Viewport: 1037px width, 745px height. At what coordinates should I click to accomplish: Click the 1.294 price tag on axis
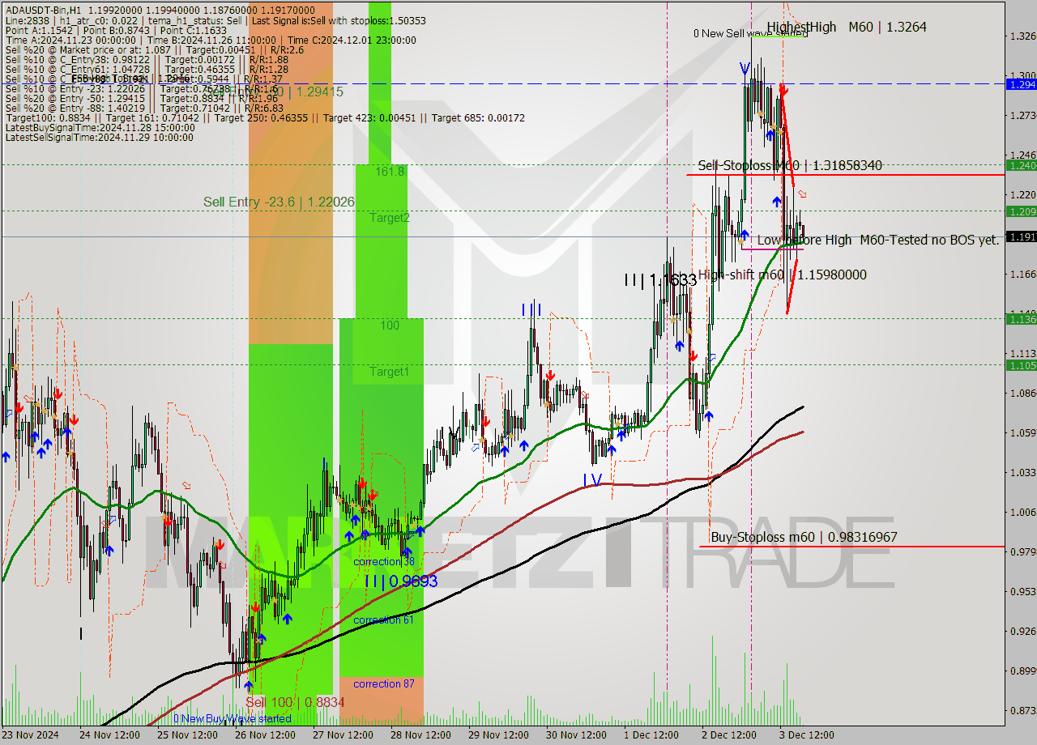1021,83
